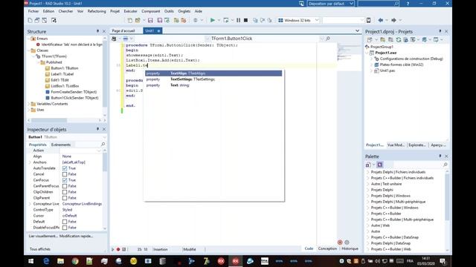Click the navigate Forward arrow in the toolbar
476x267 pixels.
click(393, 20)
